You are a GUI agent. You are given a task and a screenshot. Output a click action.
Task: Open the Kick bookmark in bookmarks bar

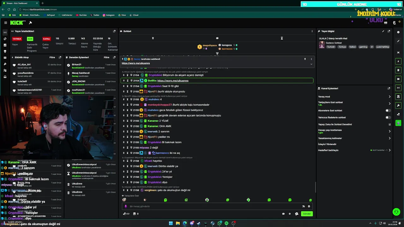click(12, 15)
